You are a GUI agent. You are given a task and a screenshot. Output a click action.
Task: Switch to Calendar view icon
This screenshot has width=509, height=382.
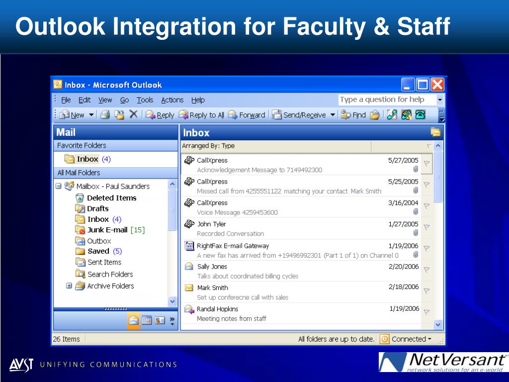click(x=147, y=321)
